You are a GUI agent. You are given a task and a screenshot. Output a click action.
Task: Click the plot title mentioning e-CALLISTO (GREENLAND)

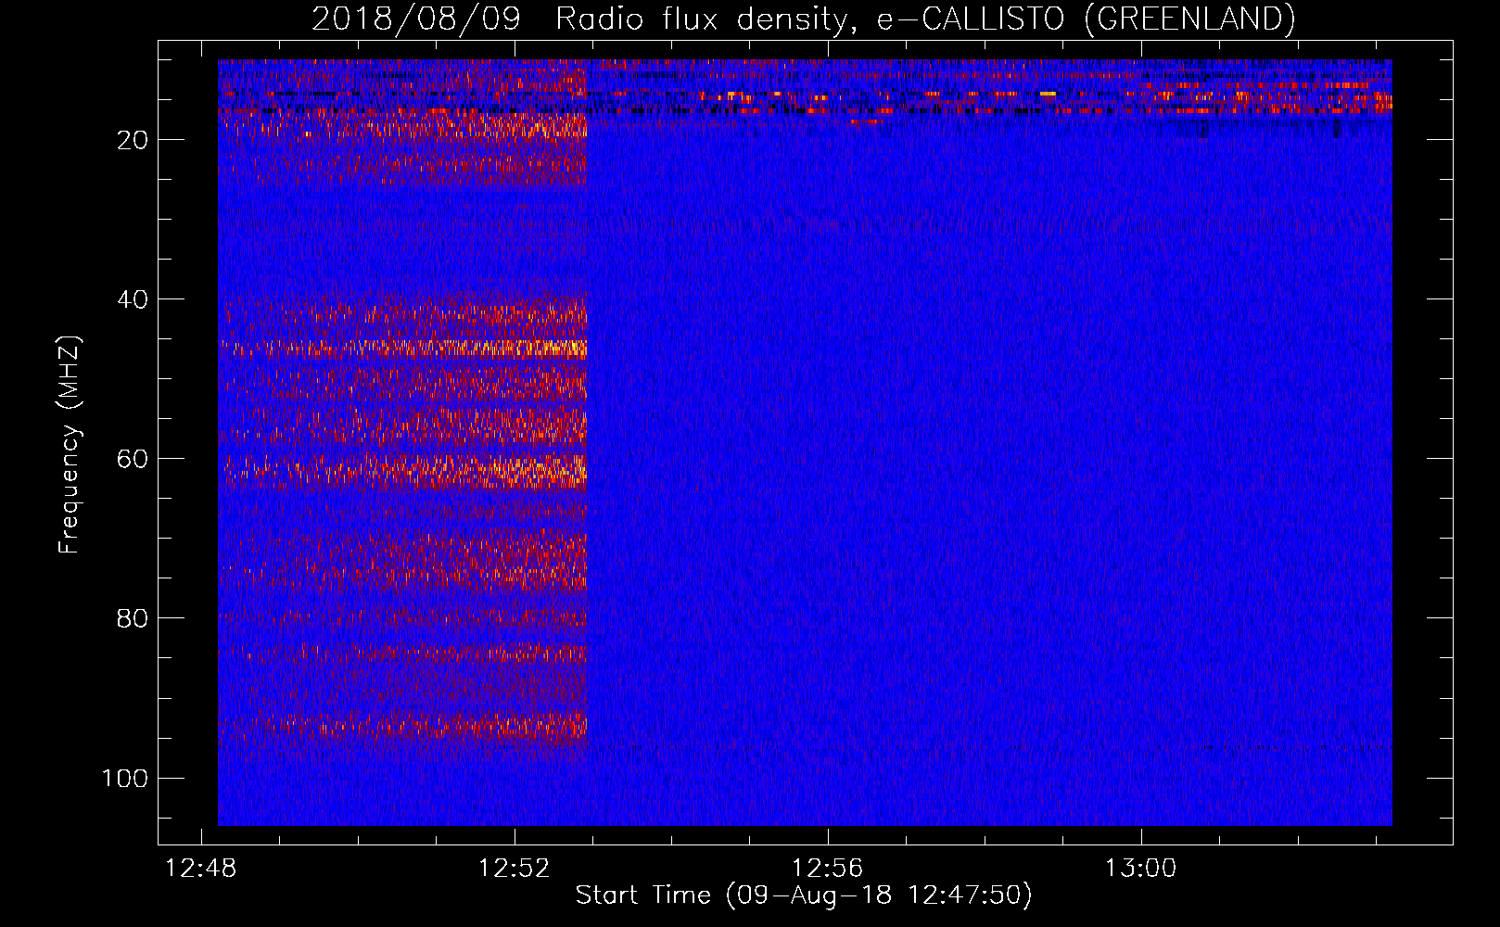pyautogui.click(x=804, y=19)
